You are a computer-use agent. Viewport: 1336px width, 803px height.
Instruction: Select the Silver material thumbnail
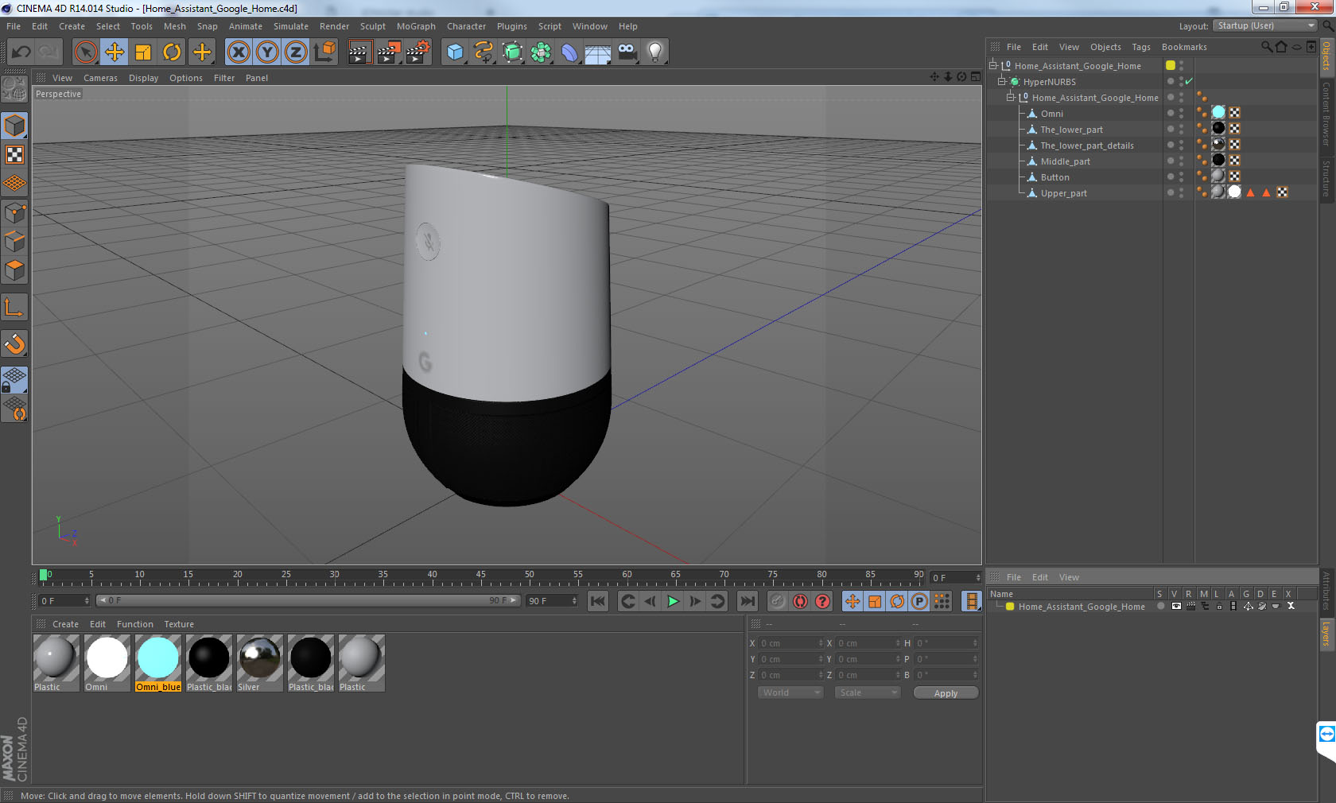tap(259, 662)
